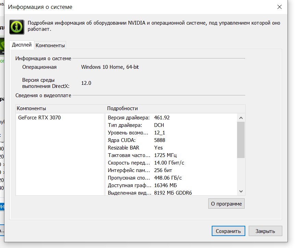The height and width of the screenshot is (248, 296).
Task: Select GeForce RTX 3070 in components list
Action: [39, 118]
